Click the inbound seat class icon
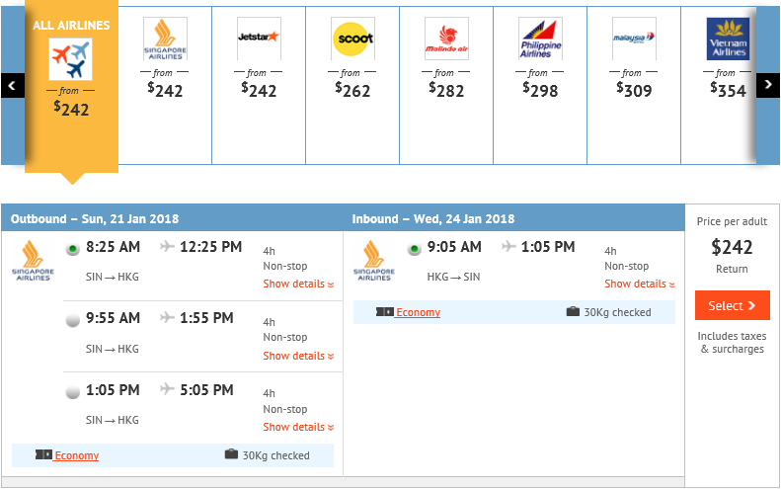 pyautogui.click(x=385, y=311)
